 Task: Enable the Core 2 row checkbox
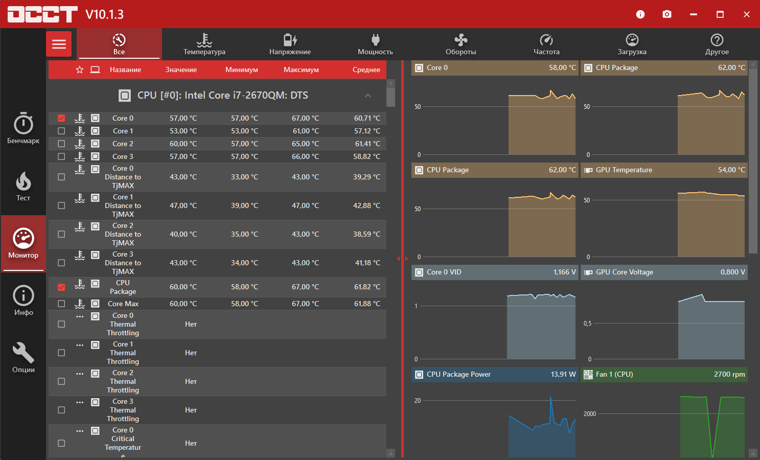pos(61,144)
